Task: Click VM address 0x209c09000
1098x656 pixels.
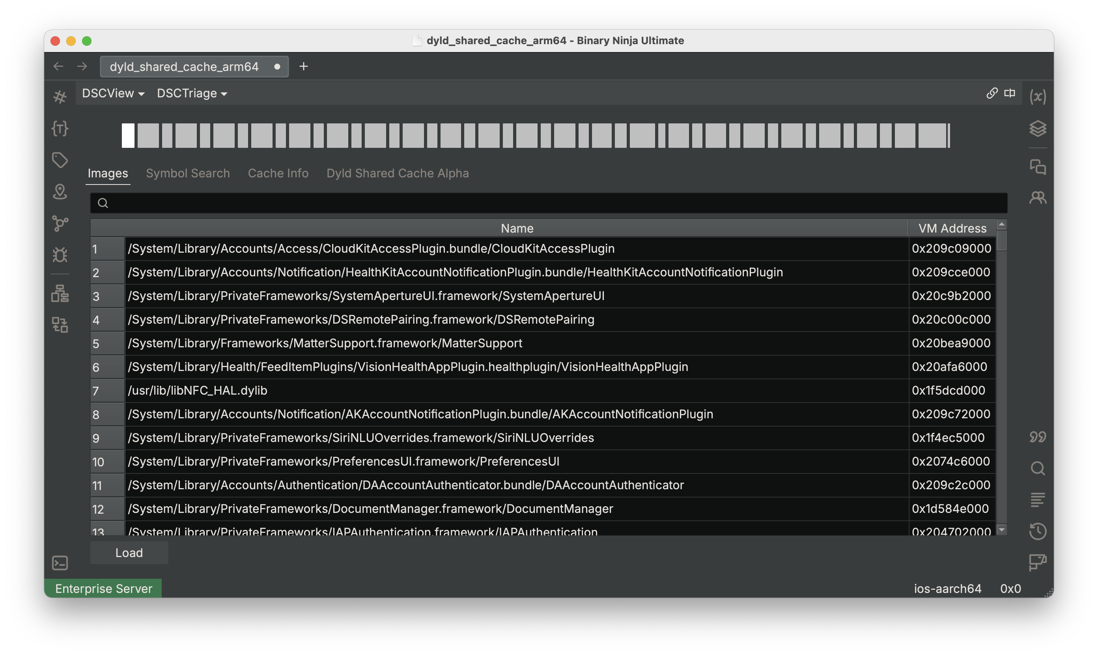Action: 952,248
